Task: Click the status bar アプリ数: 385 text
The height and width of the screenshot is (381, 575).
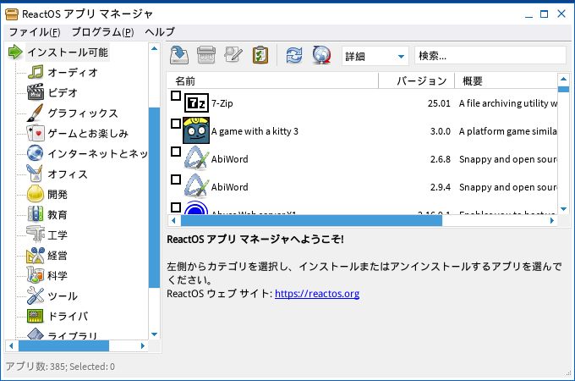Action: click(36, 367)
